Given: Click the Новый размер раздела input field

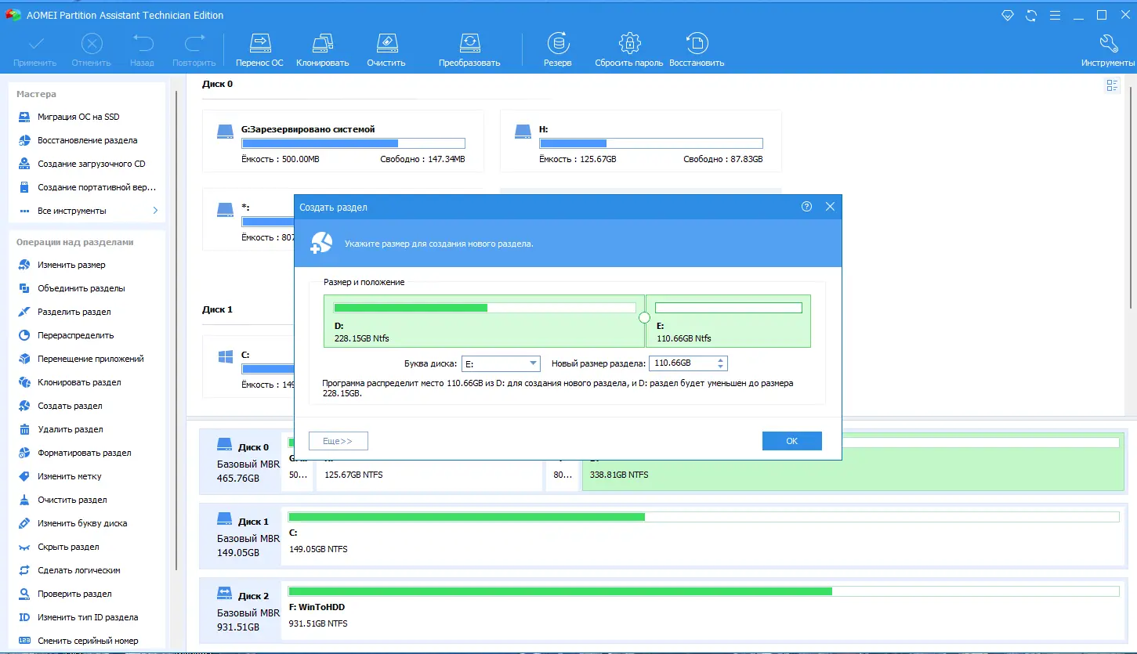Looking at the screenshot, I should point(682,363).
